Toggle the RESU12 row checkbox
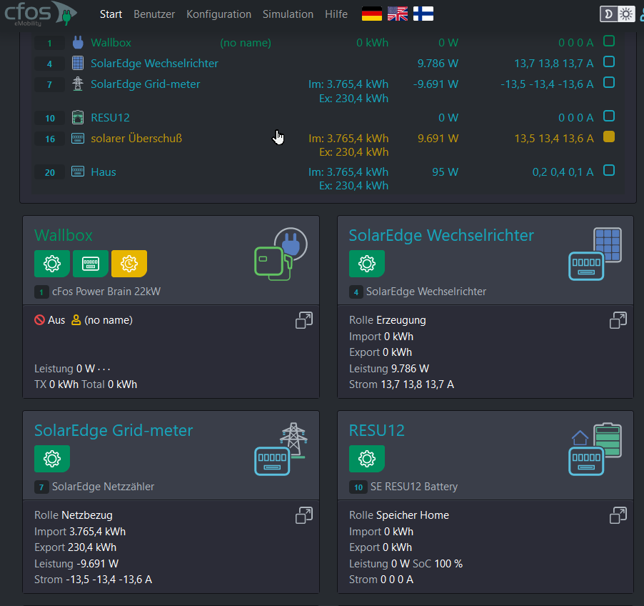Screen dimensions: 644x606 click(x=609, y=116)
